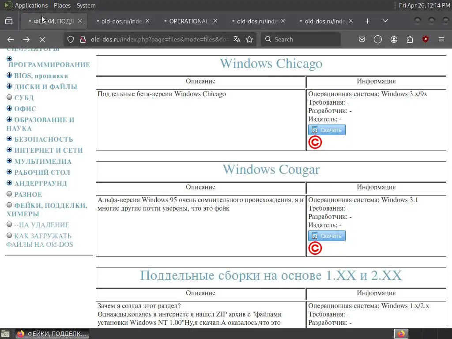The image size is (452, 339).
Task: Expand the ДИСКИ И ФАЙЛЫ category
Action: click(x=9, y=86)
